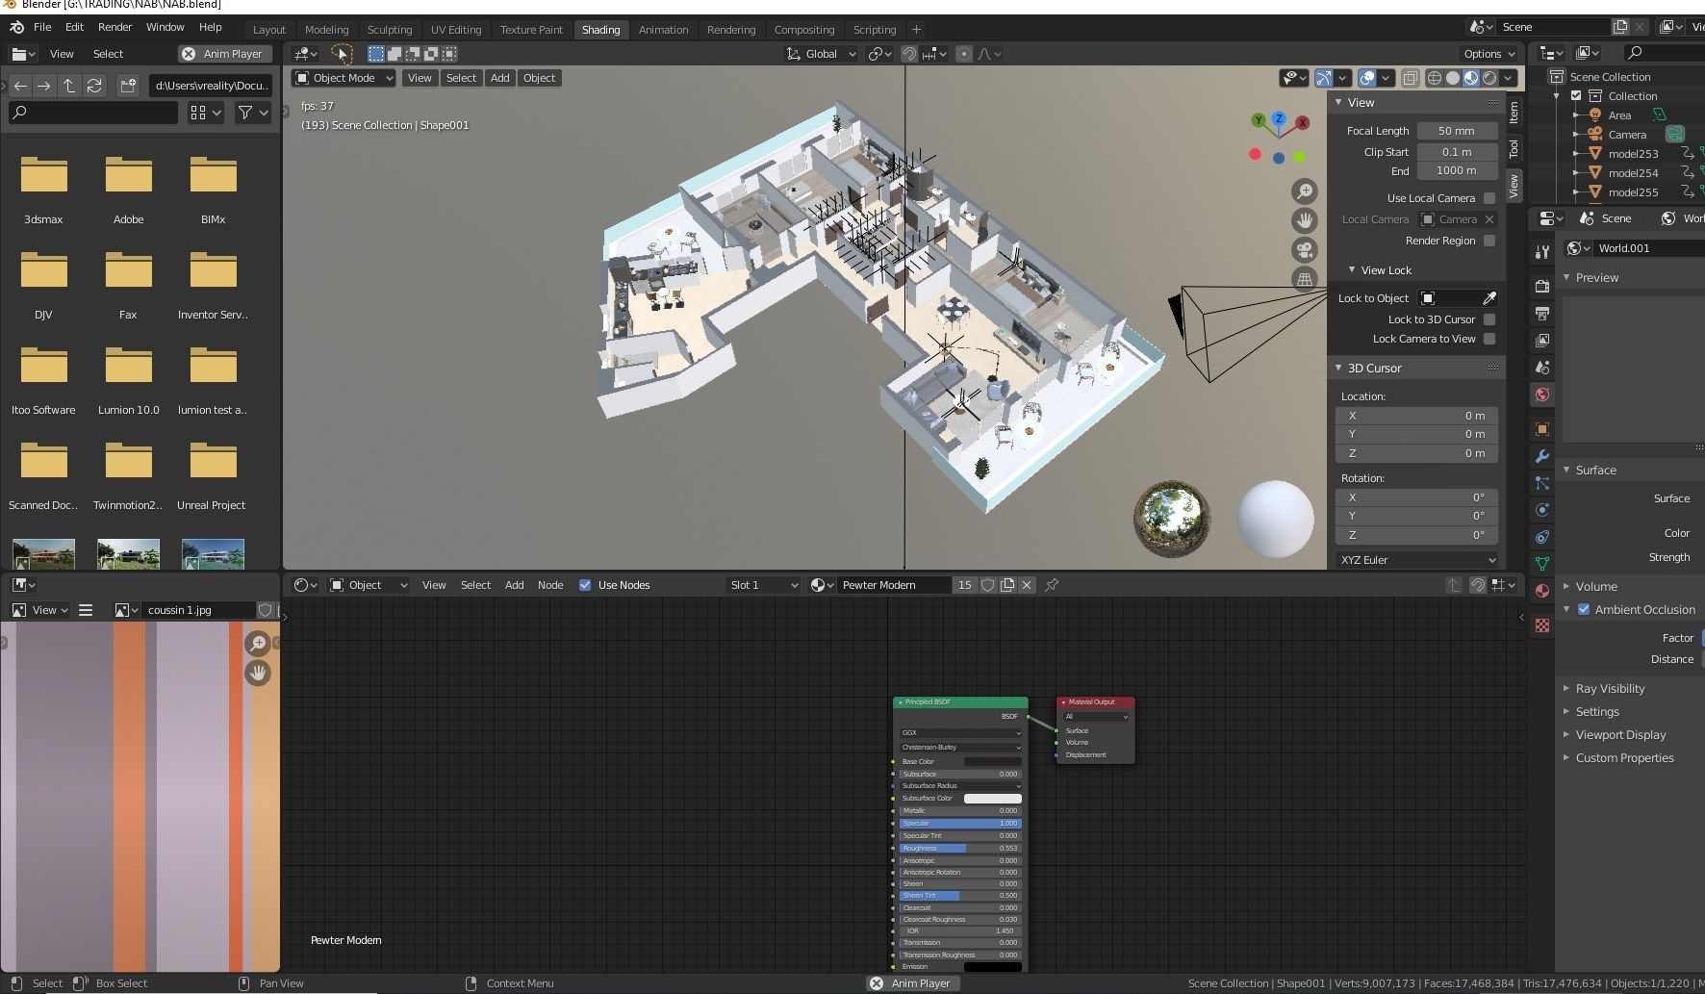1705x994 pixels.
Task: Enable Lock Camera to View checkbox
Action: (x=1489, y=339)
